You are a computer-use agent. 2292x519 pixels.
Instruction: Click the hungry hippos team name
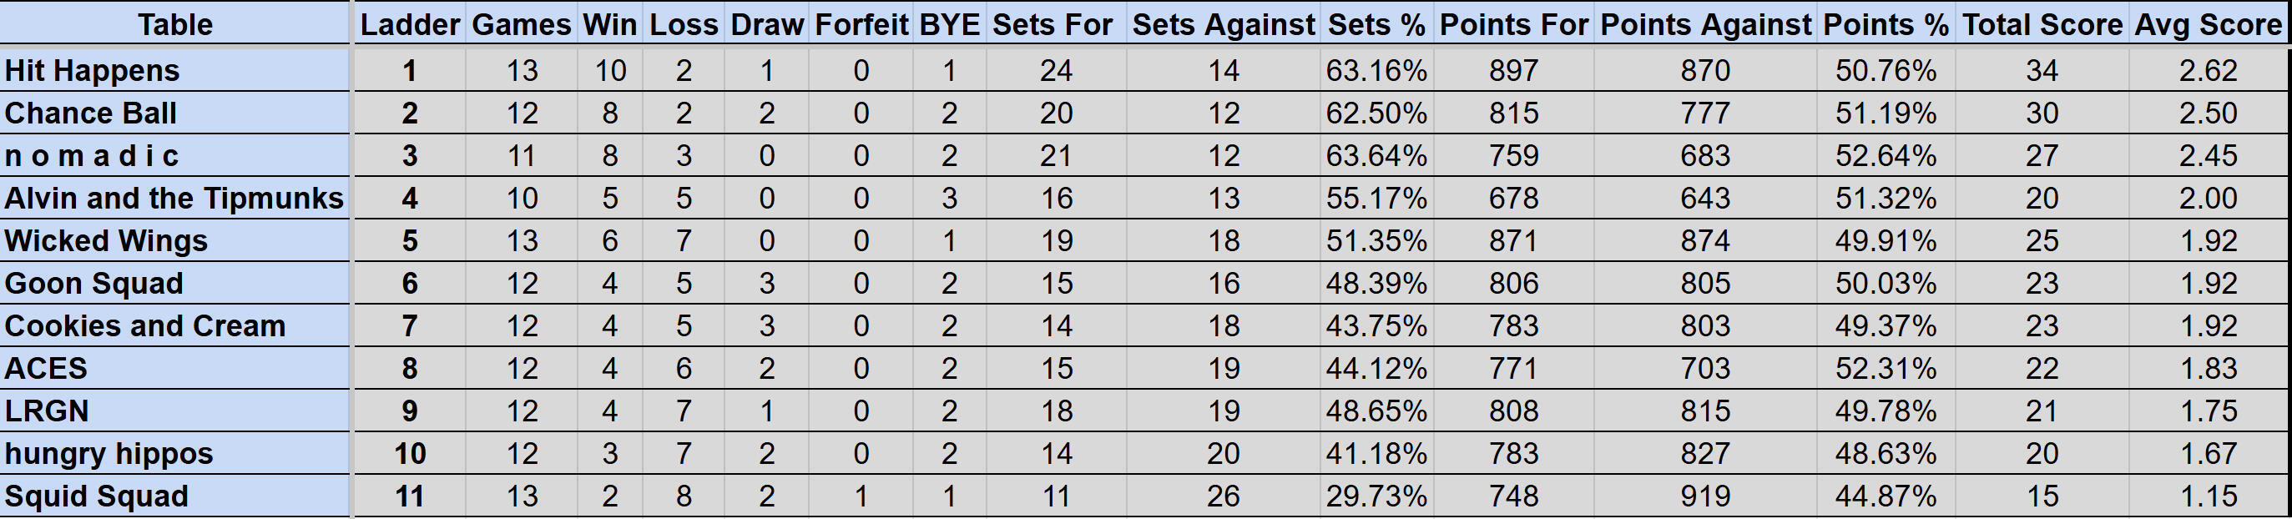(x=109, y=454)
